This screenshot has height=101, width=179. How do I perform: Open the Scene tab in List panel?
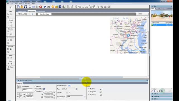click(153, 9)
